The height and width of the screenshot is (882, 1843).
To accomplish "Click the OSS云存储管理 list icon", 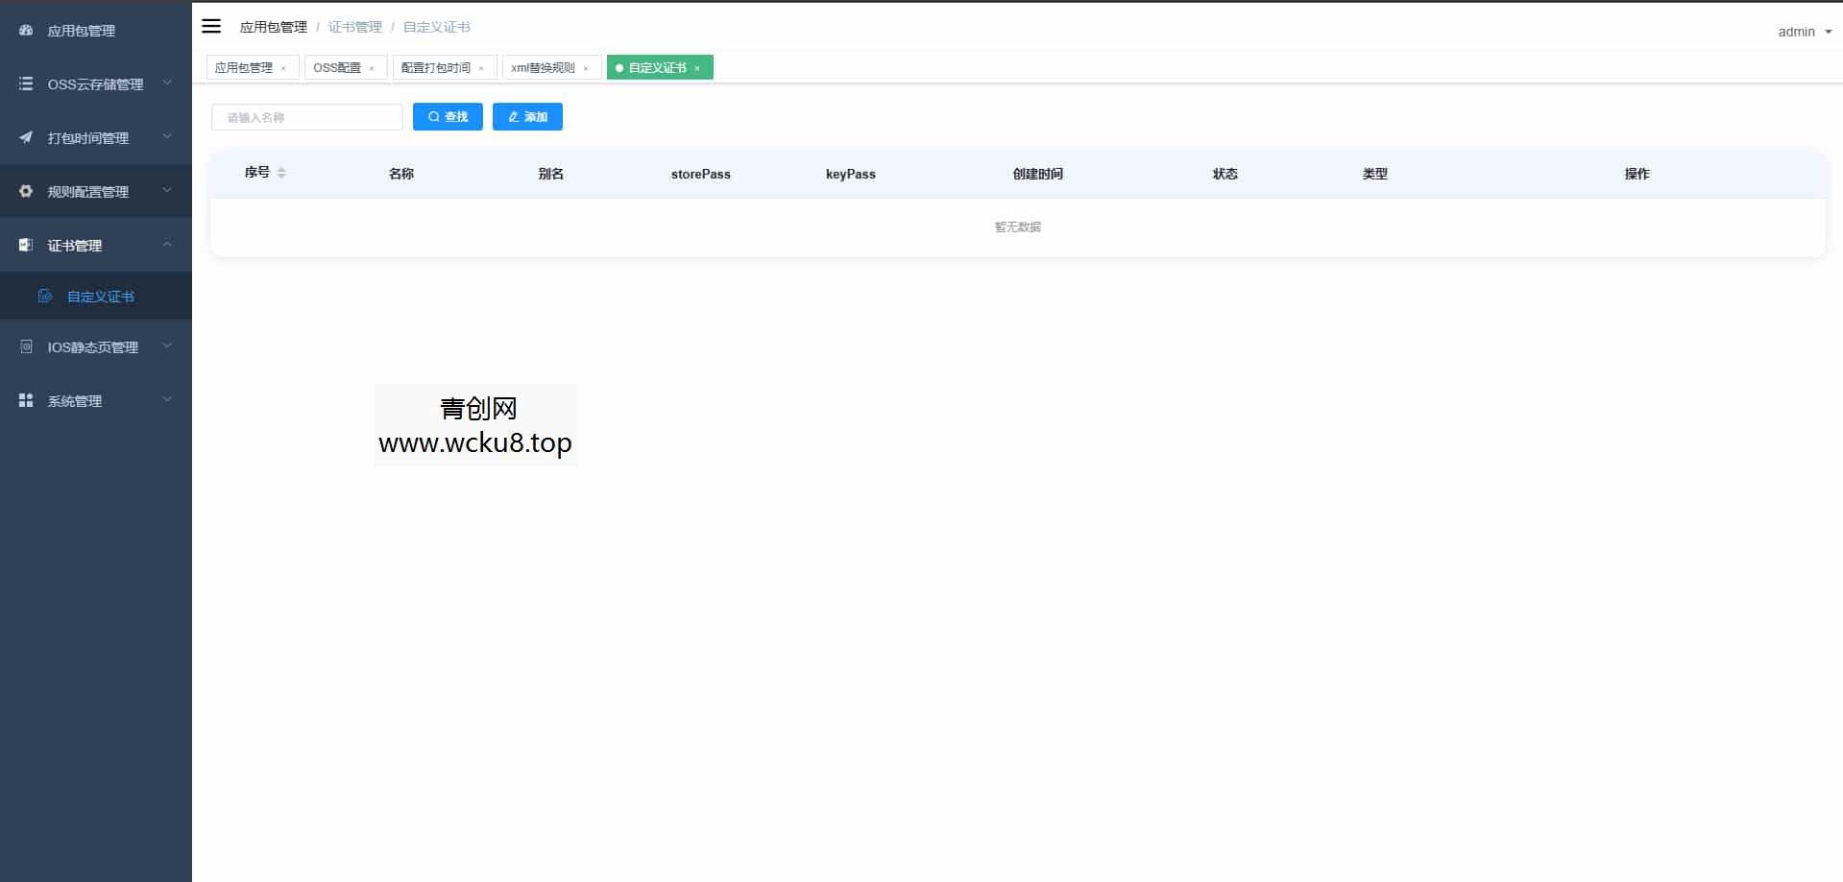I will point(26,84).
